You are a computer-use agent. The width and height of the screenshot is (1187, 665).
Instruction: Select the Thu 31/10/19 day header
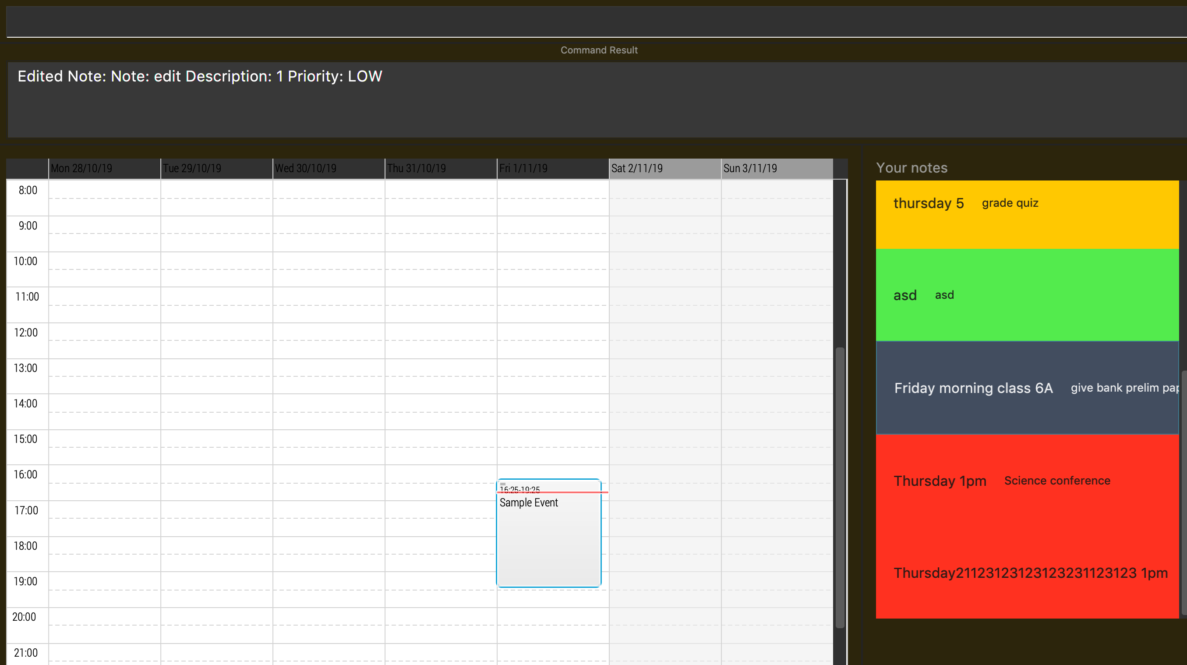pos(441,168)
